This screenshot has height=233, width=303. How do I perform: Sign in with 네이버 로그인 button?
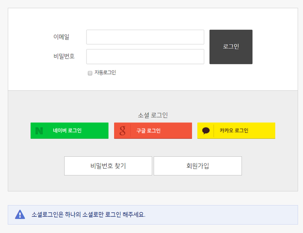coord(69,131)
